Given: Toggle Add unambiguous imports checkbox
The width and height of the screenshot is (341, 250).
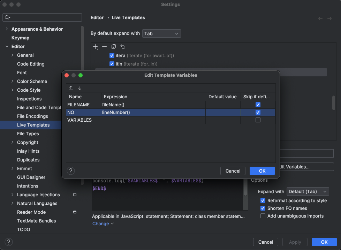Looking at the screenshot, I should click(263, 216).
